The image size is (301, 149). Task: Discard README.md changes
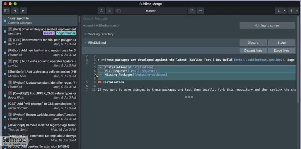tap(253, 43)
